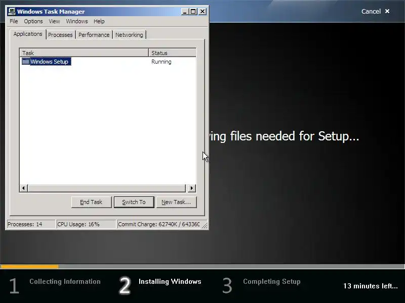Click the right arrow of horizontal scrollbar

(192, 188)
